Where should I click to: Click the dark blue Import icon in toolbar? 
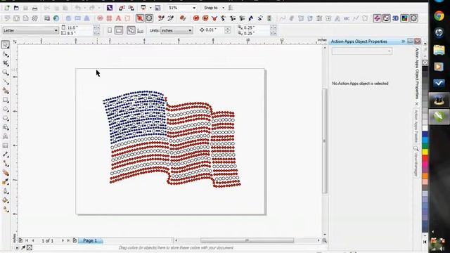(x=110, y=8)
